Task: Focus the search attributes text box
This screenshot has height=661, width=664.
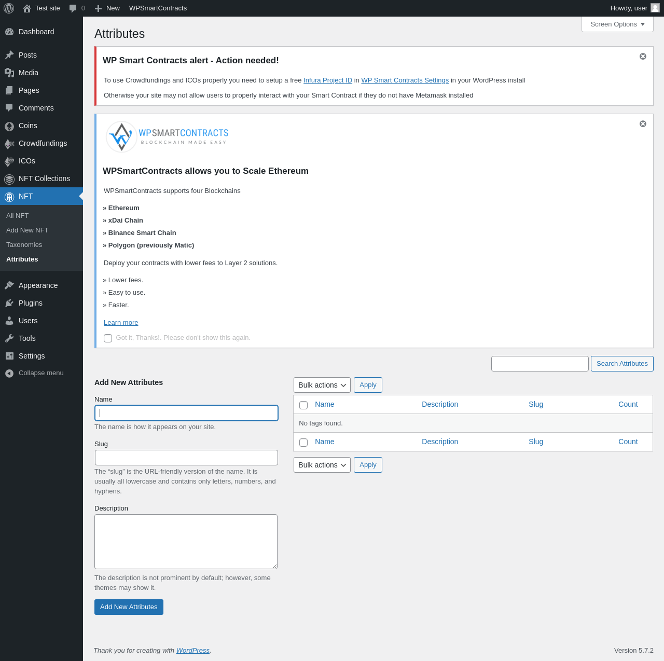Action: coord(540,364)
